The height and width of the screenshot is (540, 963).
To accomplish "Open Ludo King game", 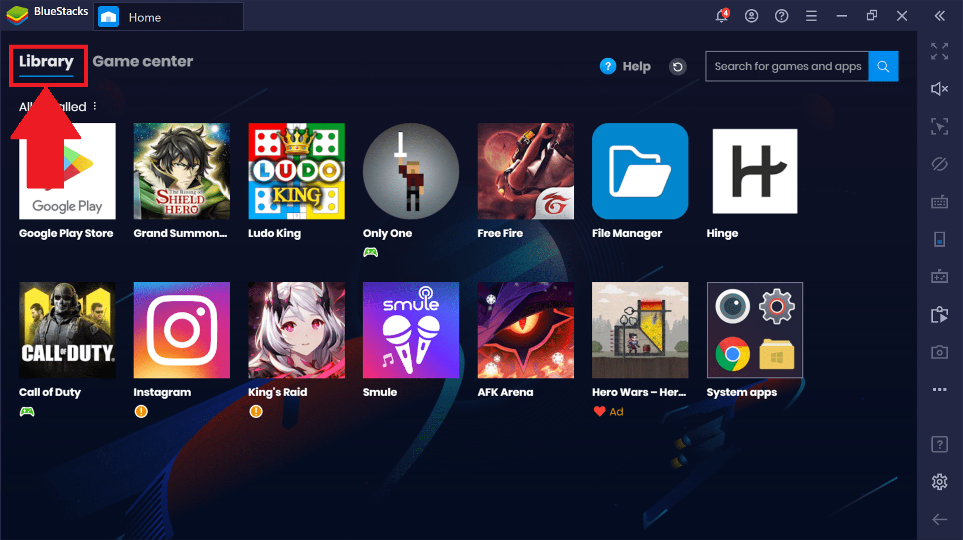I will coord(296,171).
